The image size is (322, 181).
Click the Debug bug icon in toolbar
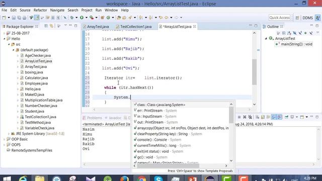tap(71, 18)
